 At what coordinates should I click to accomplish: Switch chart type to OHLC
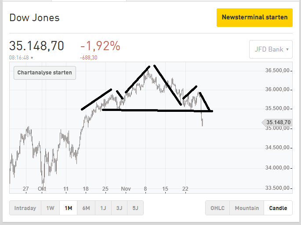point(218,208)
